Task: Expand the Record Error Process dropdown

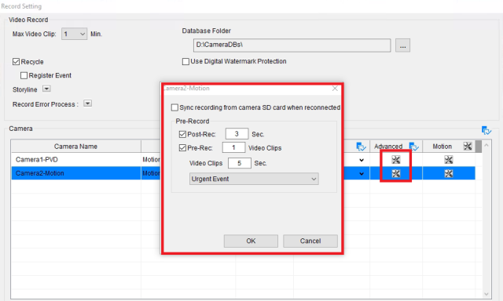Action: point(87,103)
